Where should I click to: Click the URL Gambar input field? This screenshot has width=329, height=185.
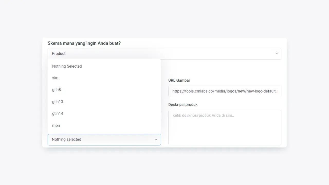pos(225,91)
